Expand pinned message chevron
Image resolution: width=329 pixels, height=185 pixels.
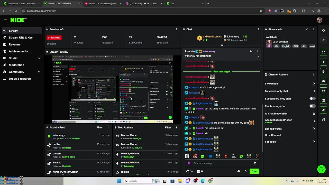258,57
